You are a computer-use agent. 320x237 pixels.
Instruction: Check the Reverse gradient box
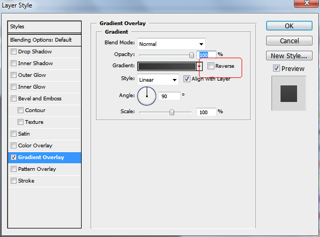pyautogui.click(x=211, y=66)
